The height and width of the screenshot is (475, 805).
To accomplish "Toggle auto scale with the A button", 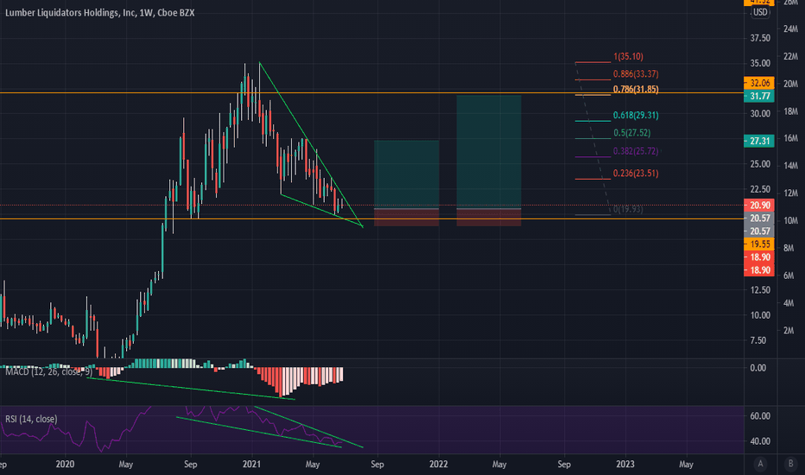I will pos(760,464).
